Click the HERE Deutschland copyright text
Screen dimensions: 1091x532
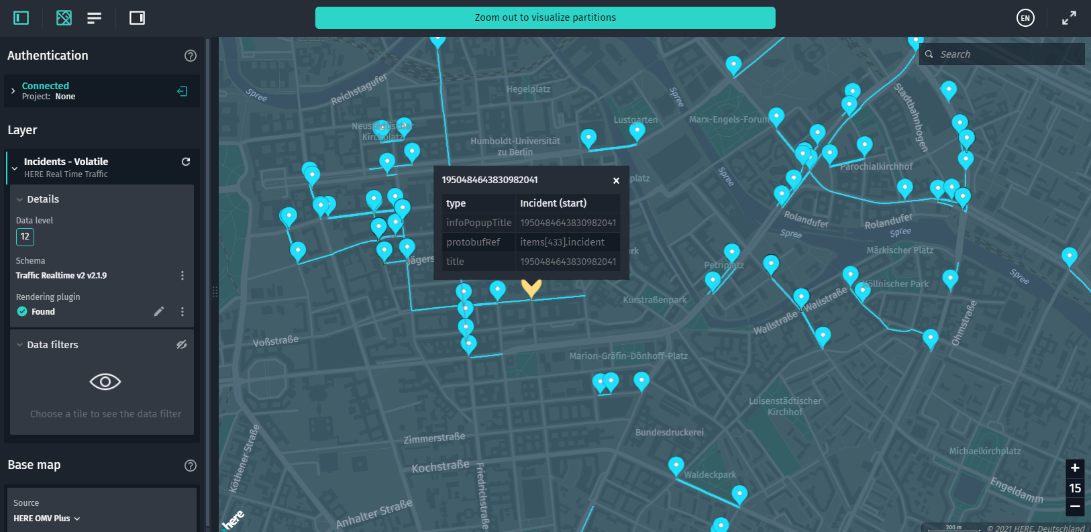[x=1036, y=528]
